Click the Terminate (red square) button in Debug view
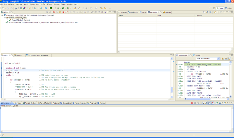 click(63, 12)
